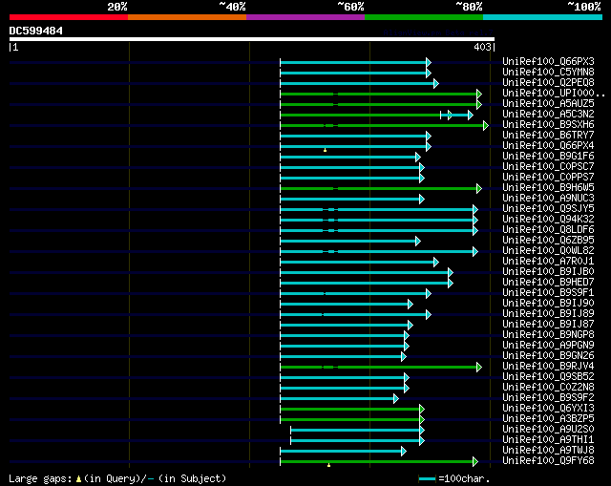Open the UniRef100_C5YMN8 entry
This screenshot has width=611, height=486.
pos(548,73)
